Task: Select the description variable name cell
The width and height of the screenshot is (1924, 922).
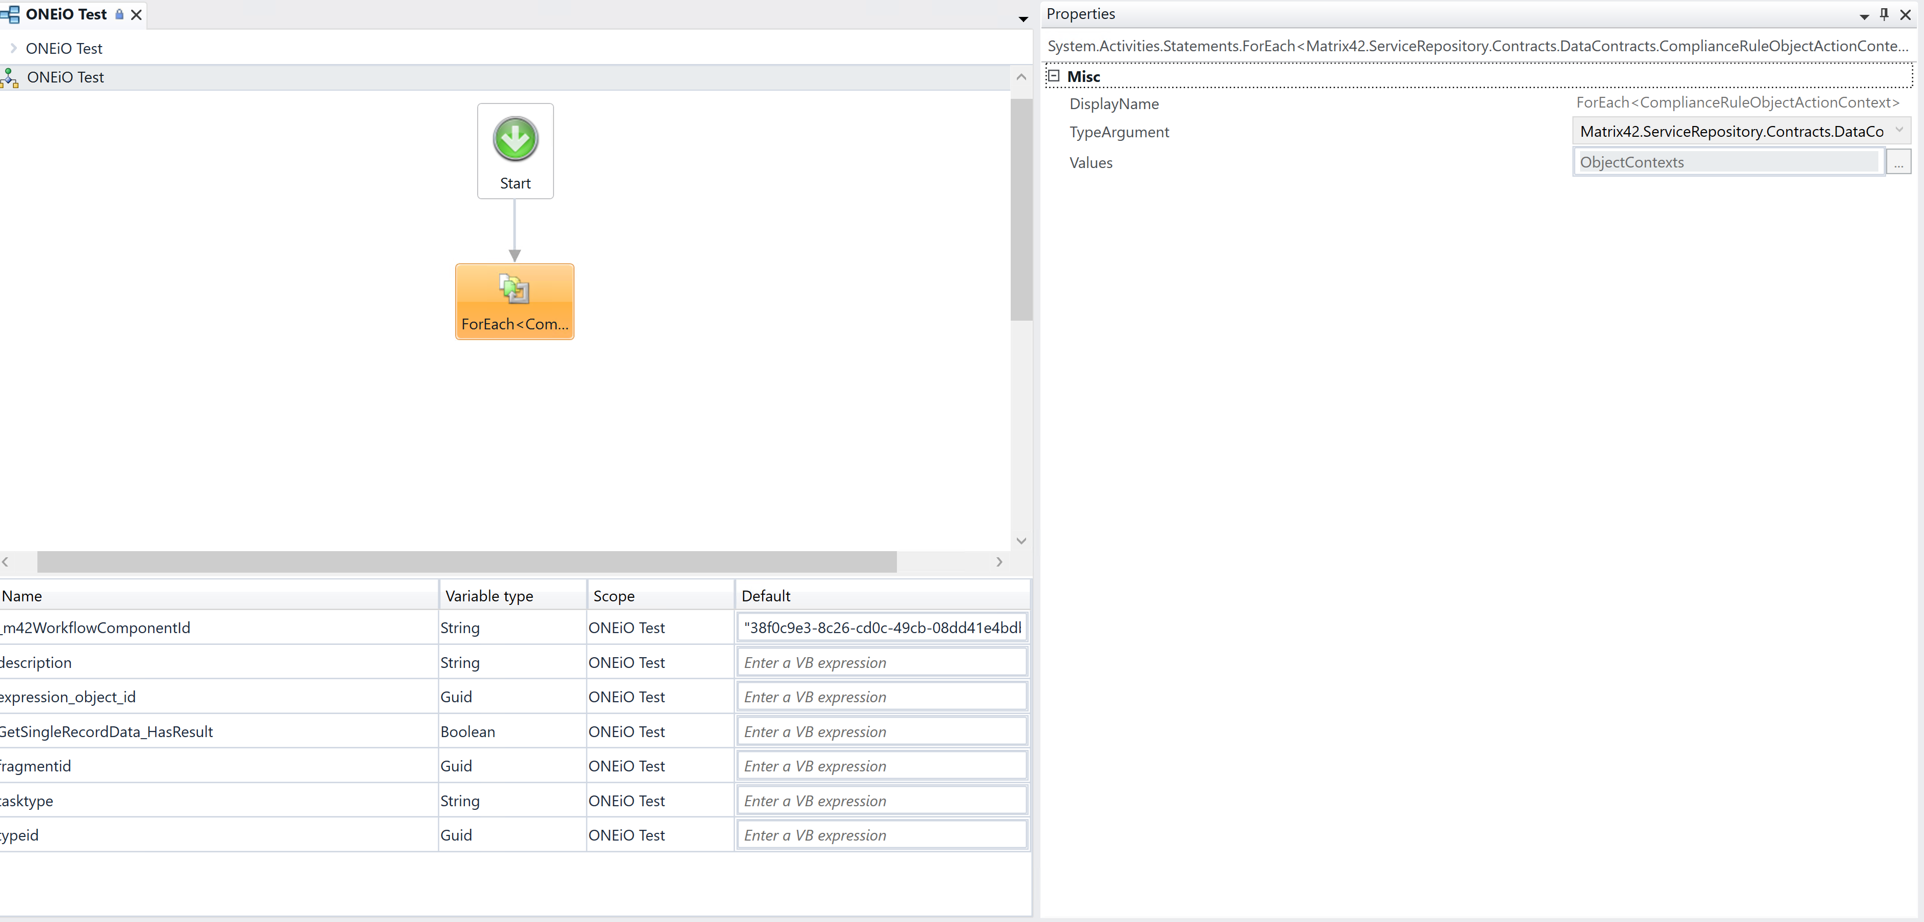Action: 219,662
